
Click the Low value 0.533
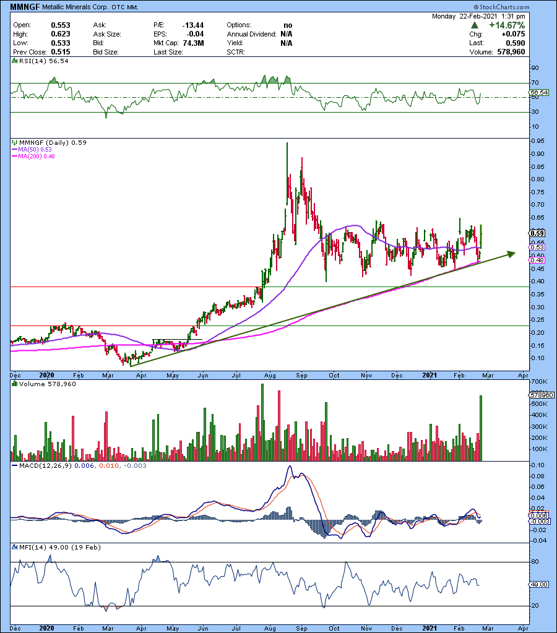click(x=61, y=43)
